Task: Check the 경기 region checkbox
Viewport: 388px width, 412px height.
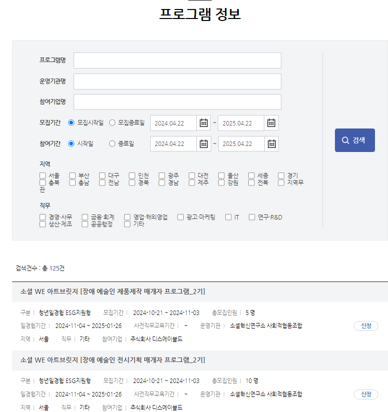Action: pyautogui.click(x=281, y=175)
